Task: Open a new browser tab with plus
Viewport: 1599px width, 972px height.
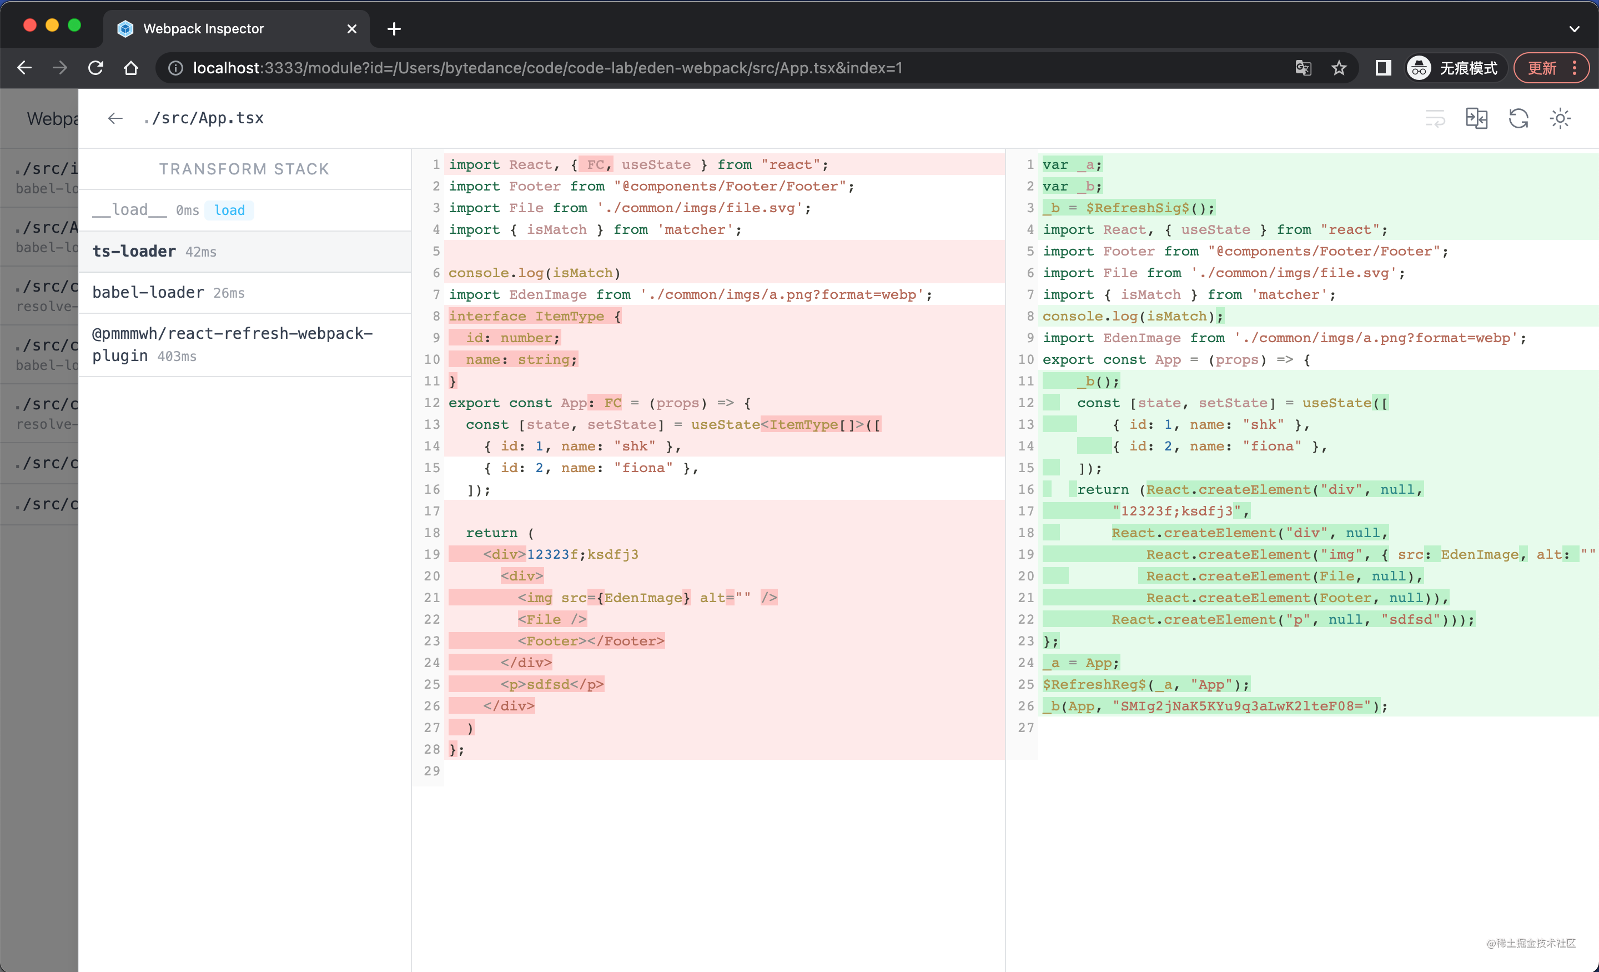Action: 394,28
